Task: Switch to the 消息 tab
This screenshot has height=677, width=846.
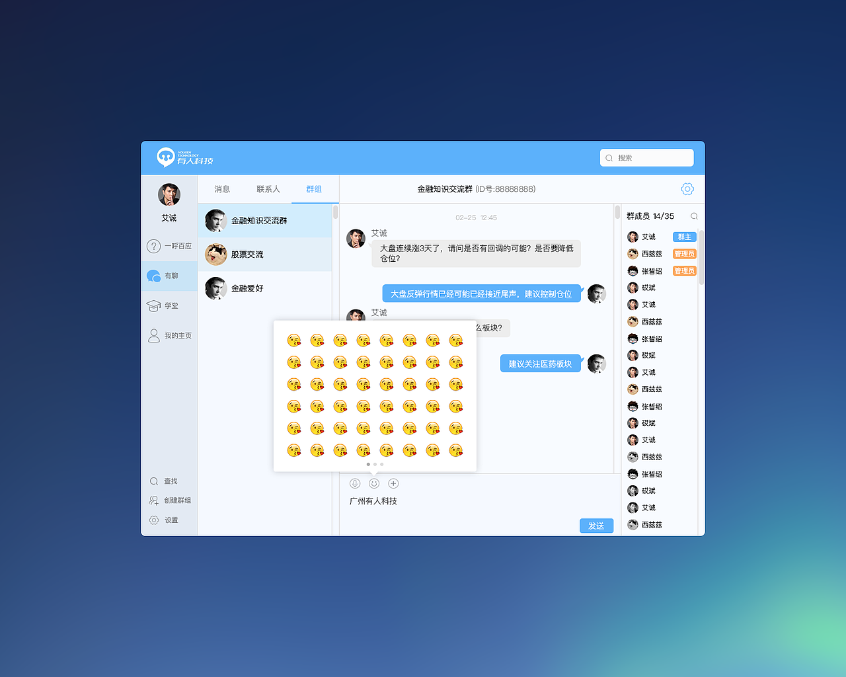Action: [x=222, y=189]
